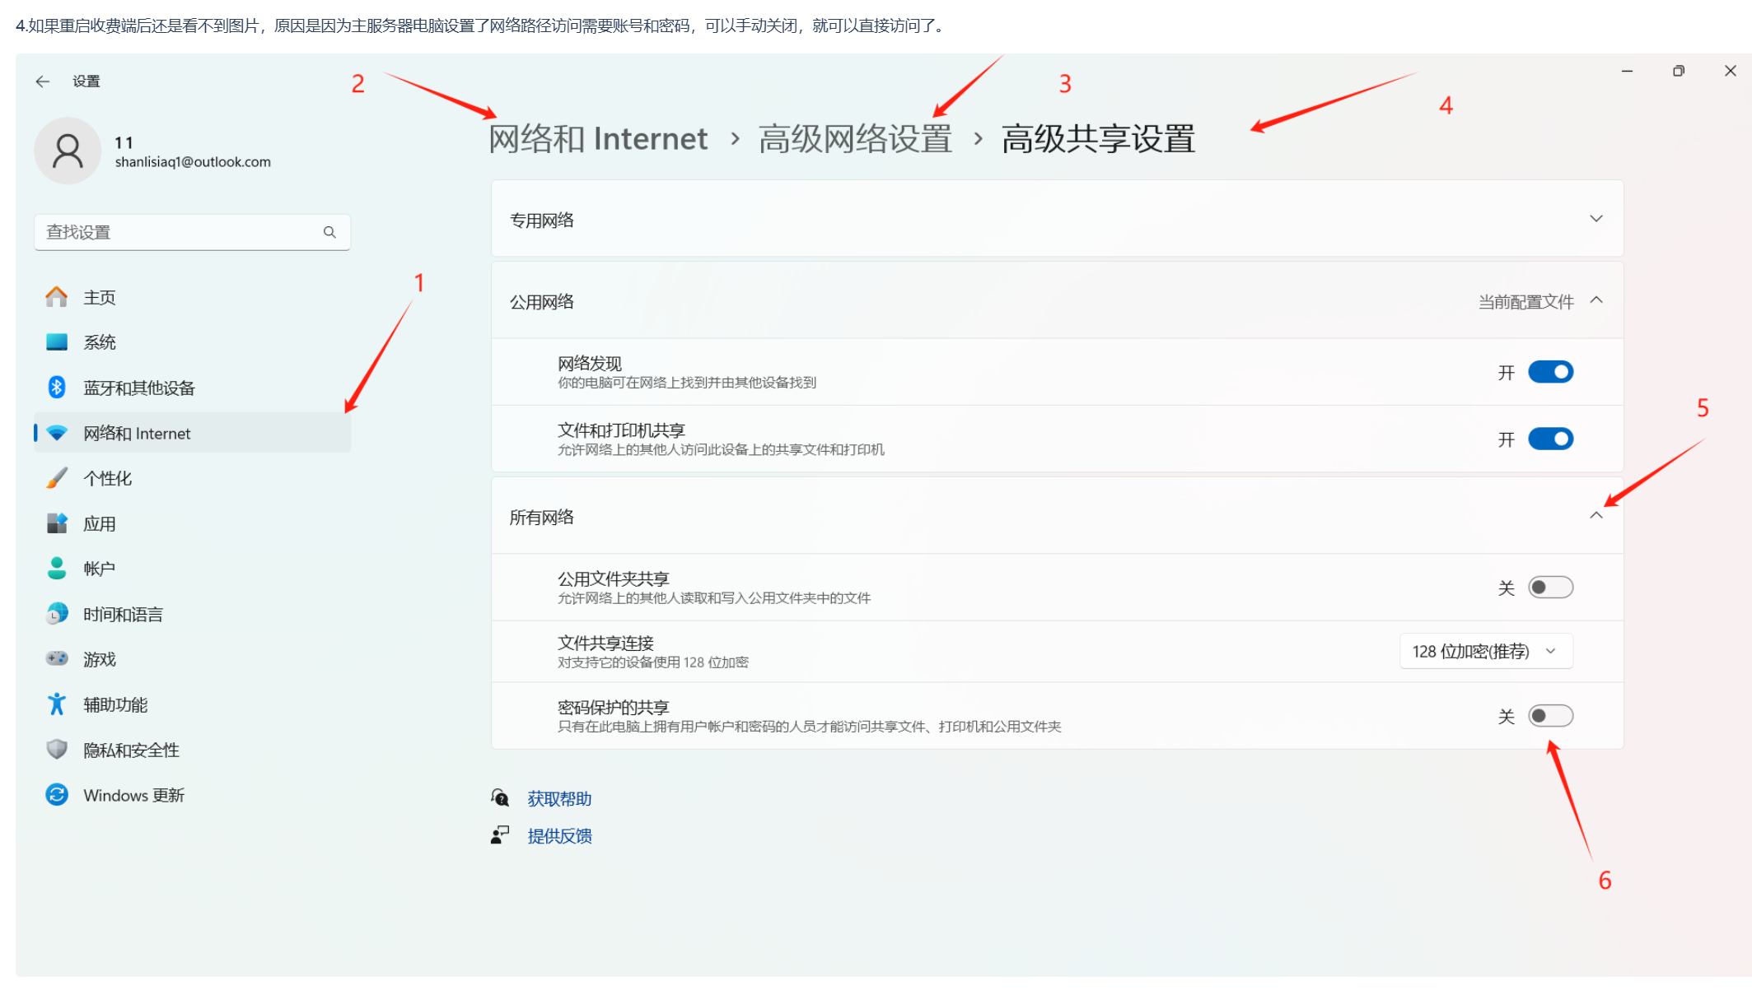Click the Wi-Fi icon for 网络和 Internet
This screenshot has width=1752, height=999.
[57, 433]
